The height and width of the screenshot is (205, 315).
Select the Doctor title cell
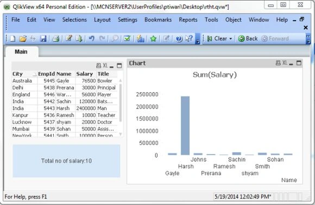(107, 122)
